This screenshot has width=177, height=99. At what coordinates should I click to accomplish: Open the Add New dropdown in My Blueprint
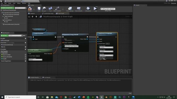(4, 35)
